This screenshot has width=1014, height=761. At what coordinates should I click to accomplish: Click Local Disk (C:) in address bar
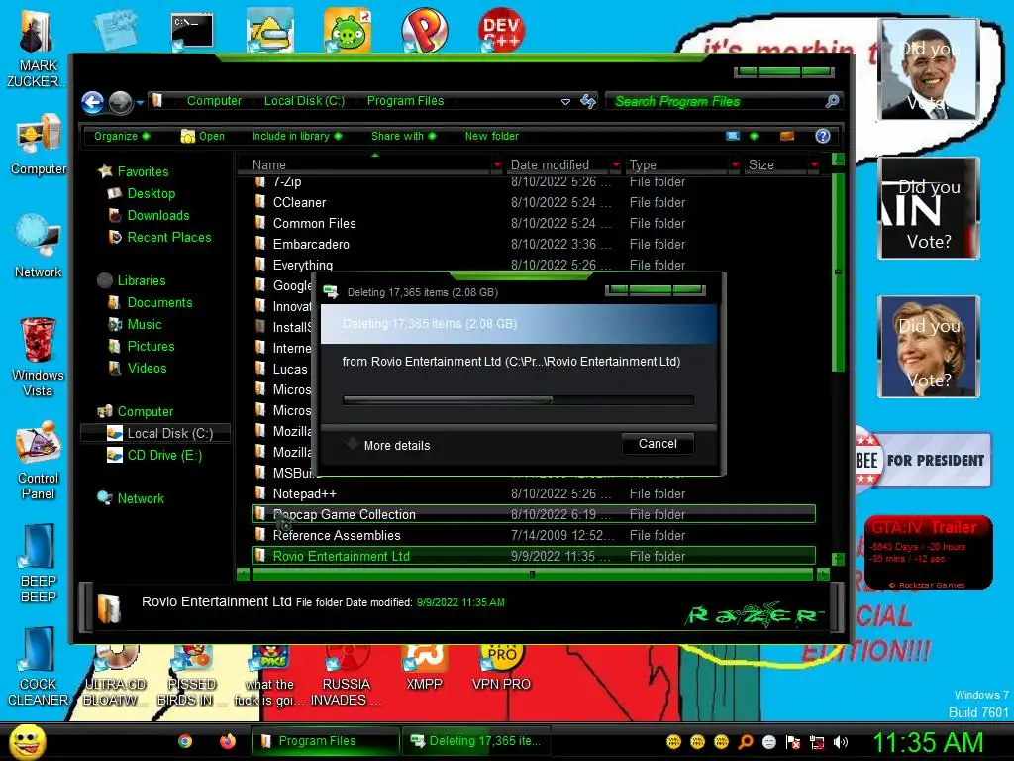[304, 101]
